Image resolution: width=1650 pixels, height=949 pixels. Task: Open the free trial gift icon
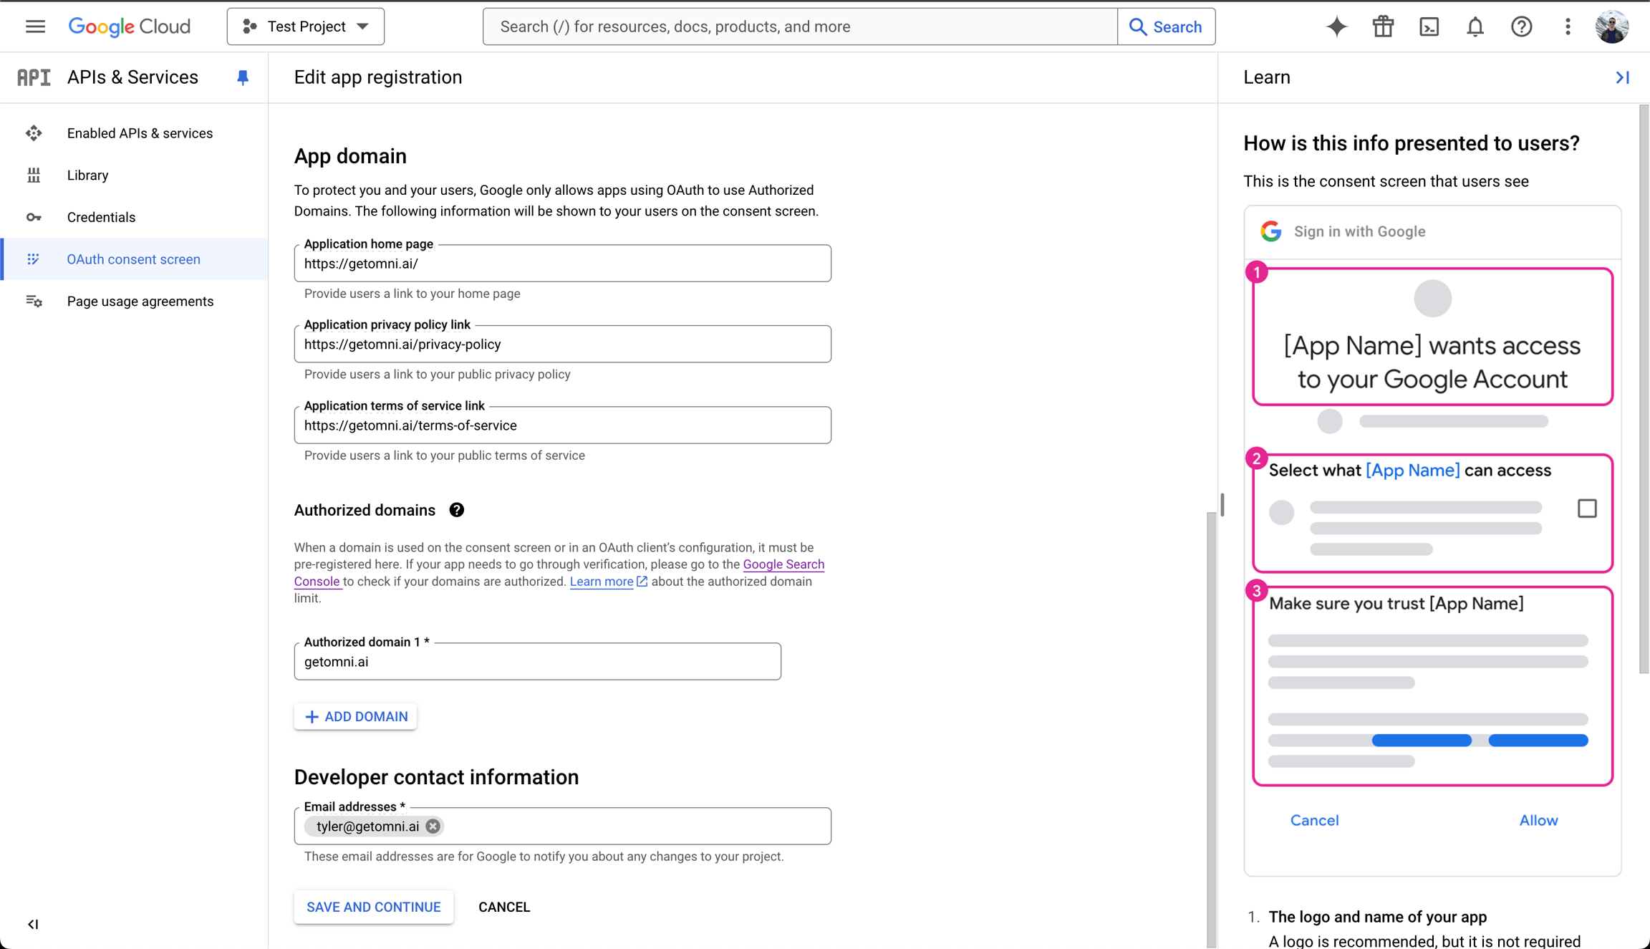coord(1383,26)
